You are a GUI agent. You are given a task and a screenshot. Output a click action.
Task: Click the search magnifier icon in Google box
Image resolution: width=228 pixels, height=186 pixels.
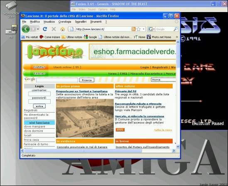click(176, 29)
